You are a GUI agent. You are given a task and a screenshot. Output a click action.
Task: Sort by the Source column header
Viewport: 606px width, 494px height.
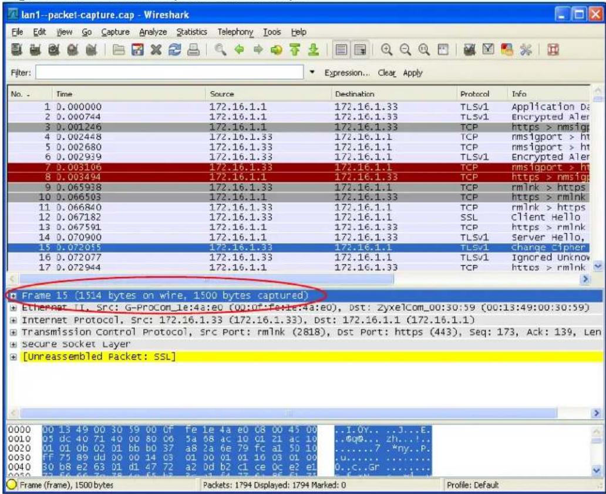(268, 94)
